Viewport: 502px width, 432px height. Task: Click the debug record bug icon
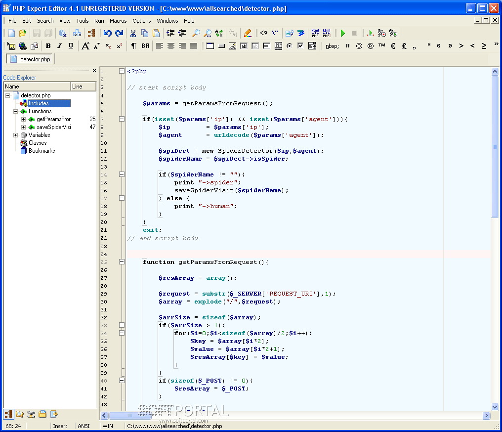[x=381, y=33]
